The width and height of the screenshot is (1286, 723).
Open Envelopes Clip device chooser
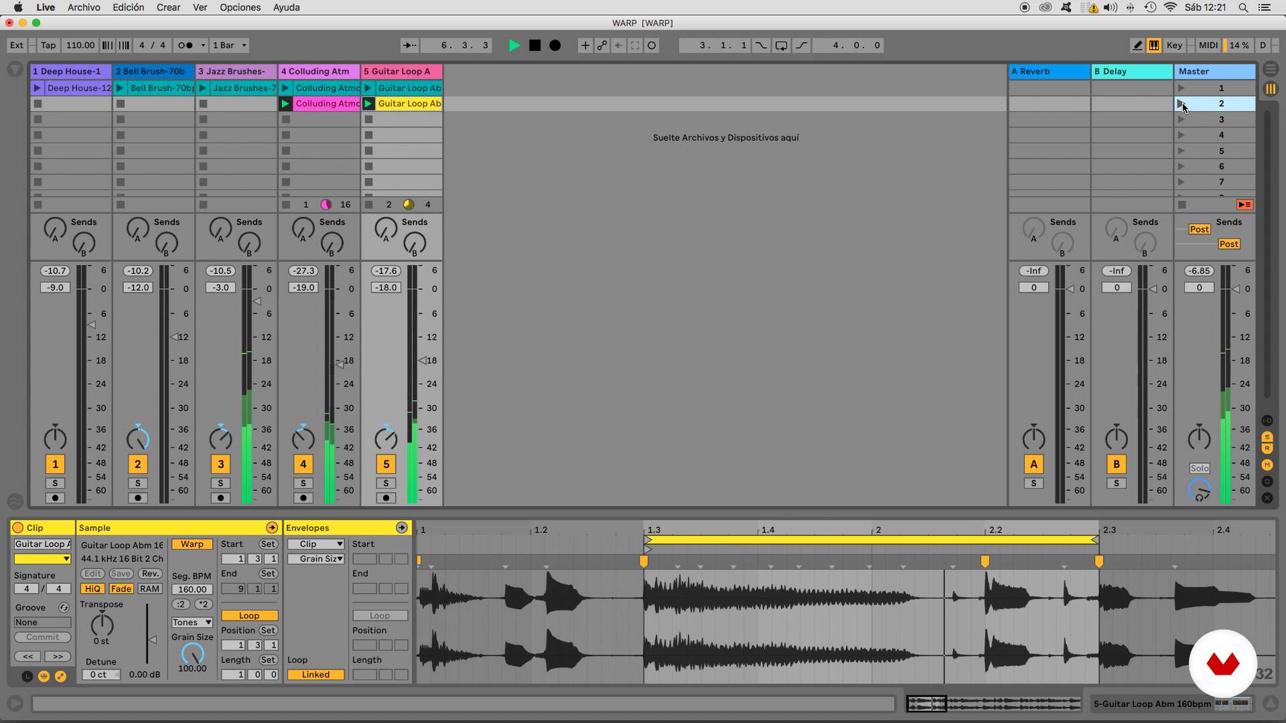click(315, 544)
